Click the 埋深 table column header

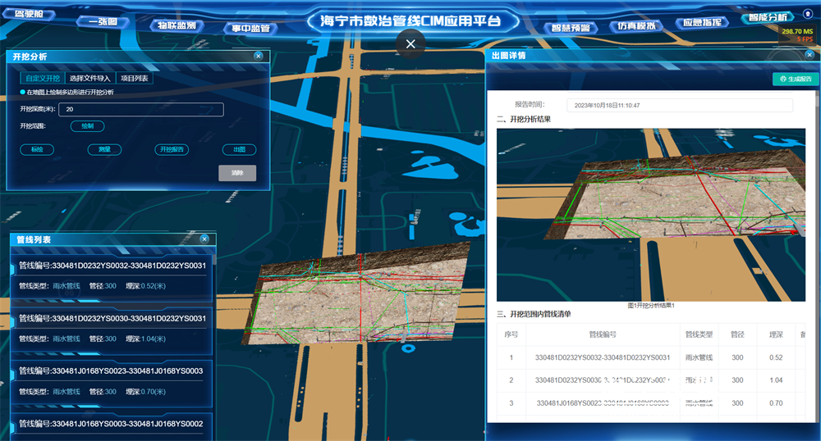coord(776,334)
